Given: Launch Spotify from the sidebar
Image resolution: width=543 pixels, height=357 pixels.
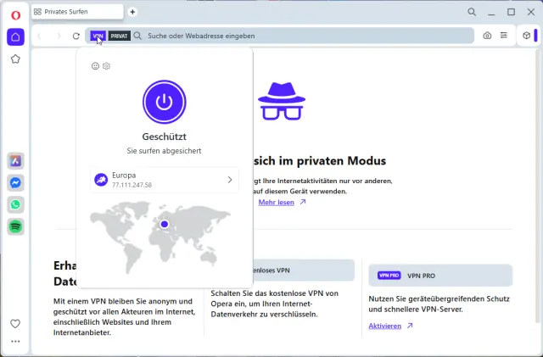Looking at the screenshot, I should pos(15,226).
